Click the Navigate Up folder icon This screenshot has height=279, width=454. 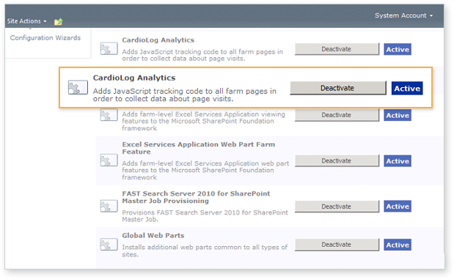pos(58,22)
